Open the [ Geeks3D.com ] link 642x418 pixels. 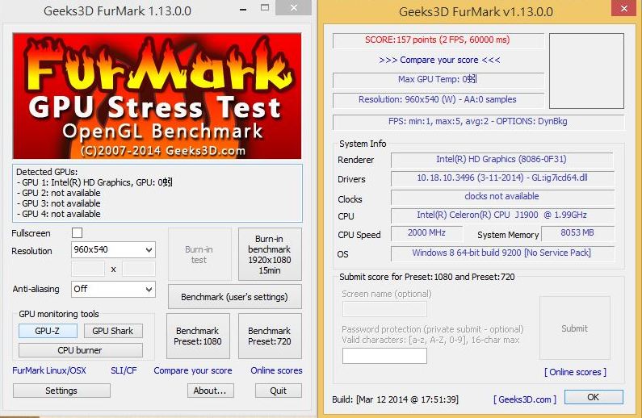coord(525,399)
